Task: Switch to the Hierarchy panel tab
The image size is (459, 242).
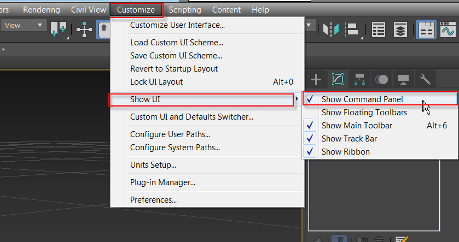Action: click(359, 79)
